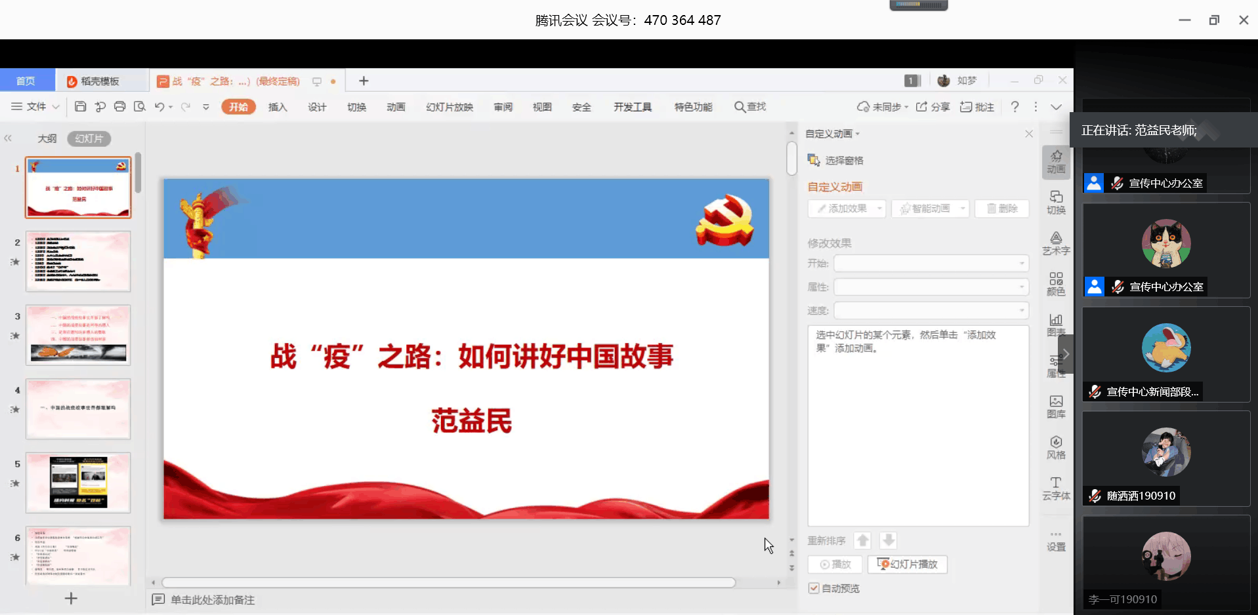Click the 切换 sidebar icon

1055,203
